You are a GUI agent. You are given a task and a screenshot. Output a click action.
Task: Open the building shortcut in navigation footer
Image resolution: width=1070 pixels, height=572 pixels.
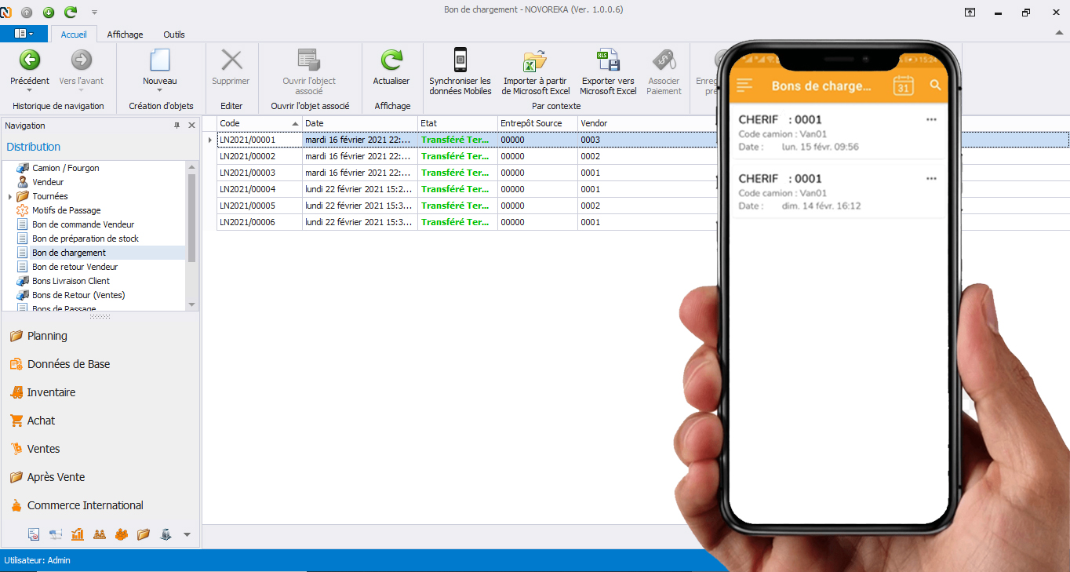pyautogui.click(x=166, y=534)
